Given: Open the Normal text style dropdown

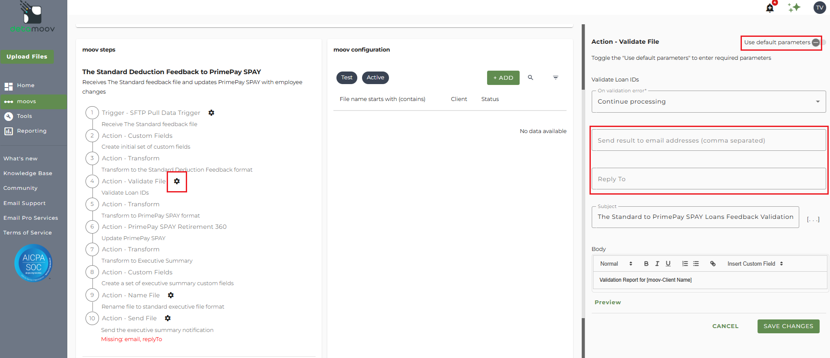Looking at the screenshot, I should [x=616, y=264].
